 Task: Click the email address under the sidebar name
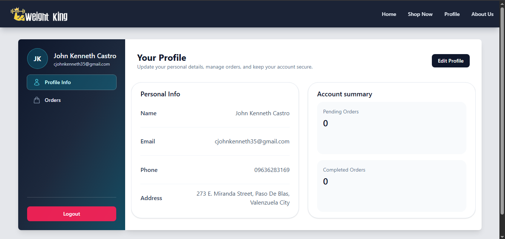point(82,64)
